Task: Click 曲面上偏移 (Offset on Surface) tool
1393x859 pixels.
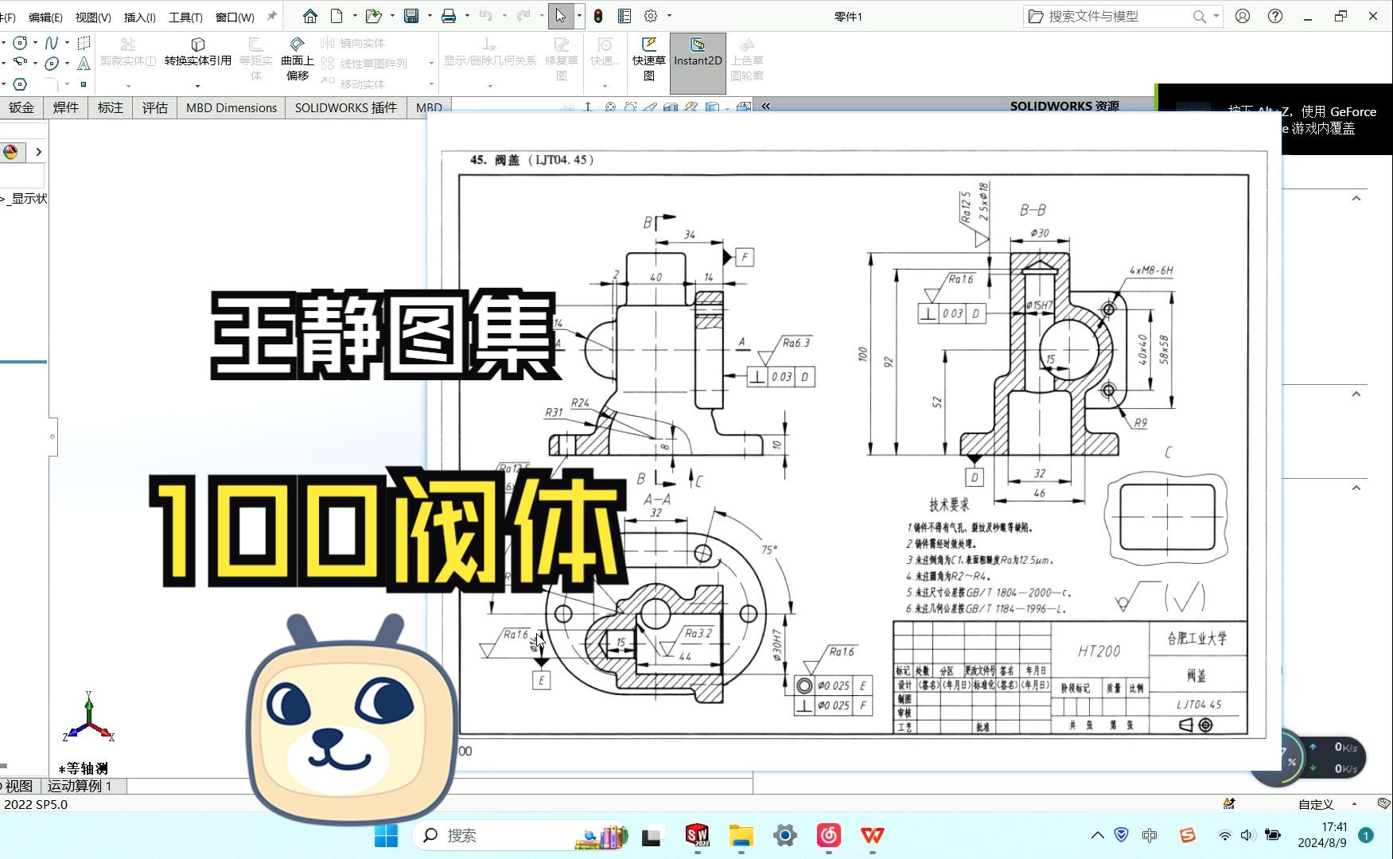Action: click(x=298, y=58)
